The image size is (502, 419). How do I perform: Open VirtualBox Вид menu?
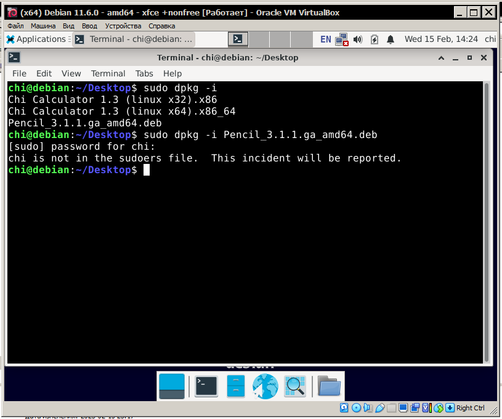coord(68,26)
